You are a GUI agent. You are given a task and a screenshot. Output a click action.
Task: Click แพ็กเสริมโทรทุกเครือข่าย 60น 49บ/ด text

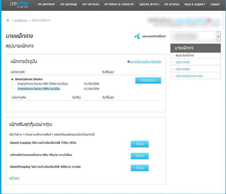point(41,155)
